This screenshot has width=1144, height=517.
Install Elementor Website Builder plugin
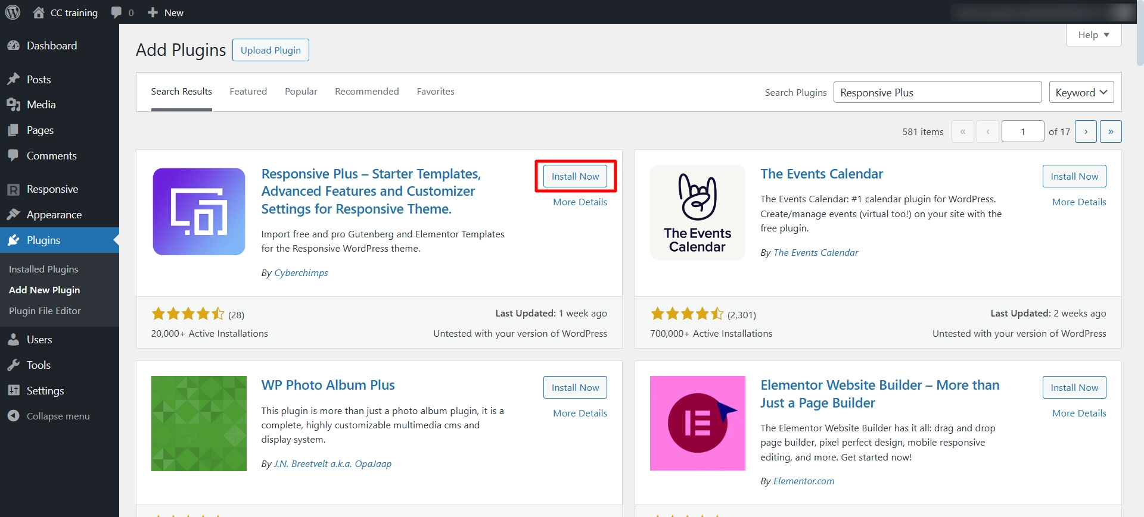click(1074, 387)
